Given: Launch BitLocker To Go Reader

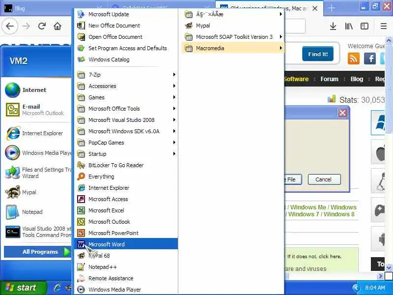Looking at the screenshot, I should coord(126,165).
